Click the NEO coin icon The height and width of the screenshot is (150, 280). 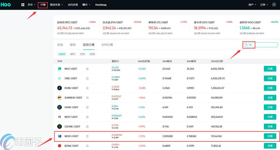pos(59,69)
